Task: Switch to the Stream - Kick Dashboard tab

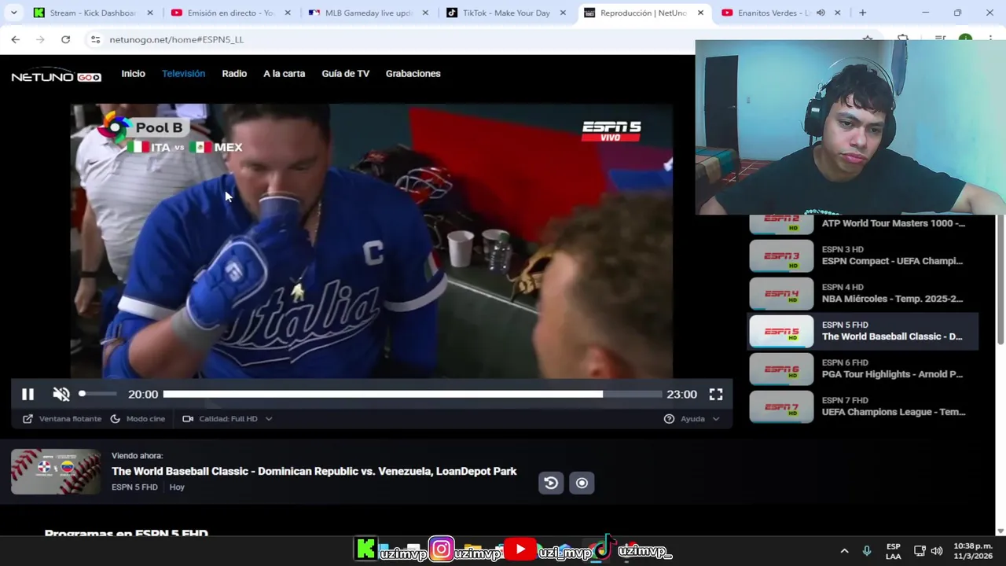Action: [93, 13]
